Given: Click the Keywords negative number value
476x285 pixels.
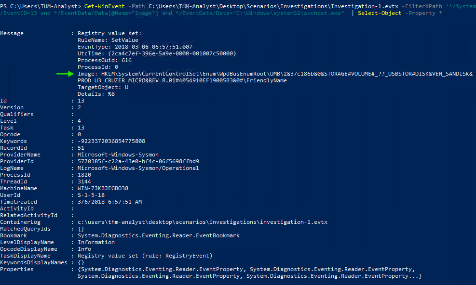Looking at the screenshot, I should [x=111, y=141].
